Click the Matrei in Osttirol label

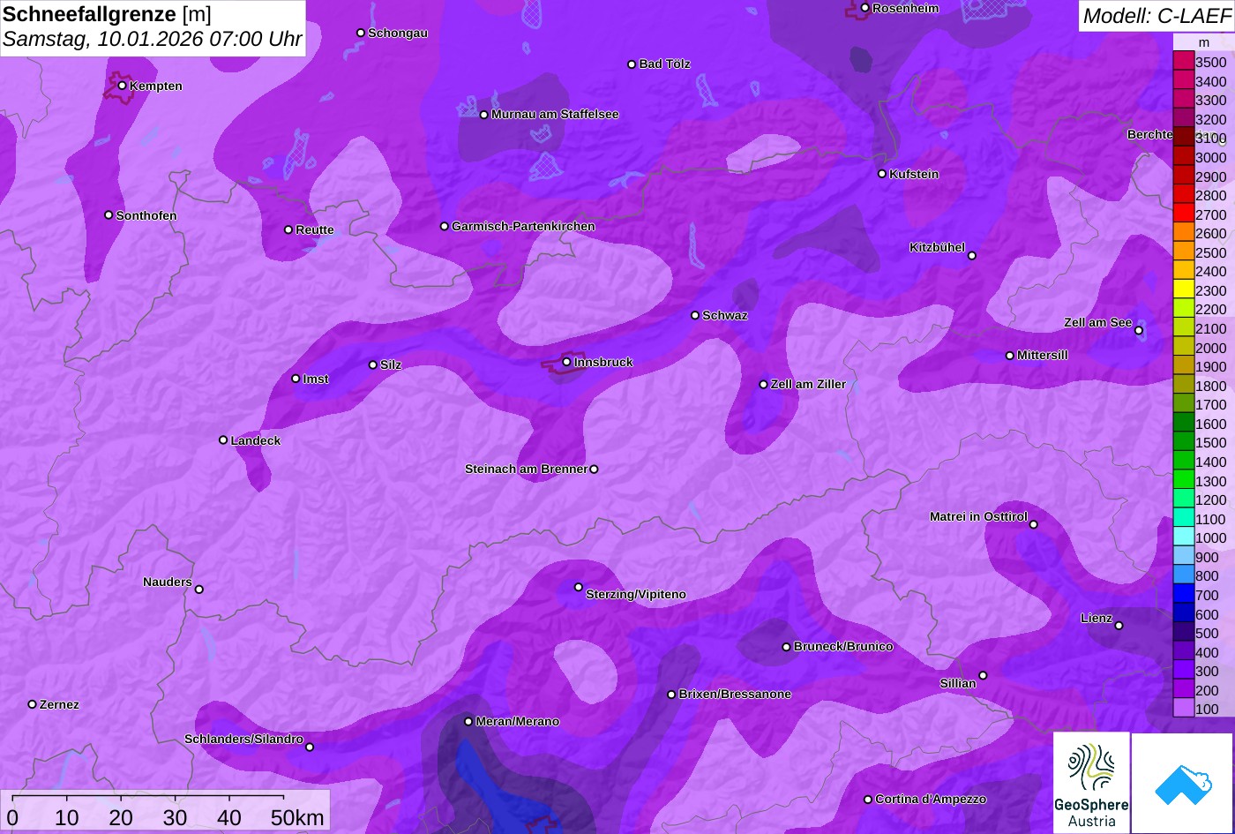coord(978,516)
